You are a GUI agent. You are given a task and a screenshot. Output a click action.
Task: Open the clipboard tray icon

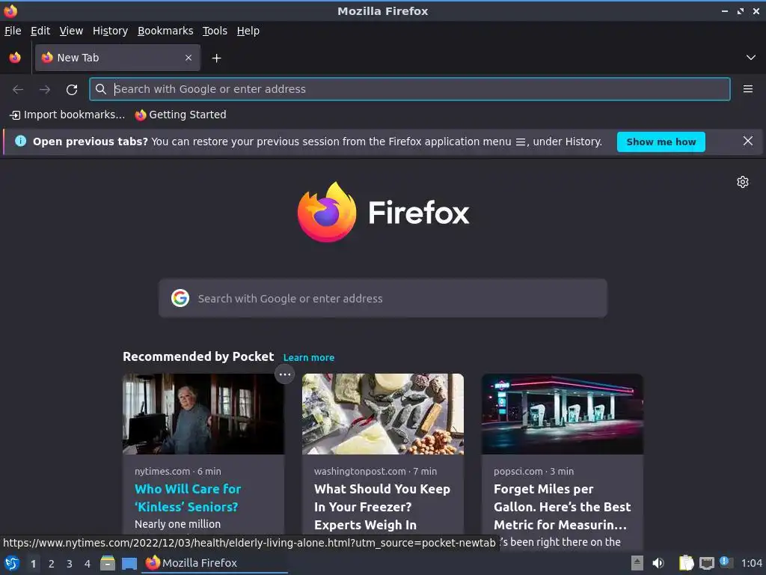click(686, 563)
